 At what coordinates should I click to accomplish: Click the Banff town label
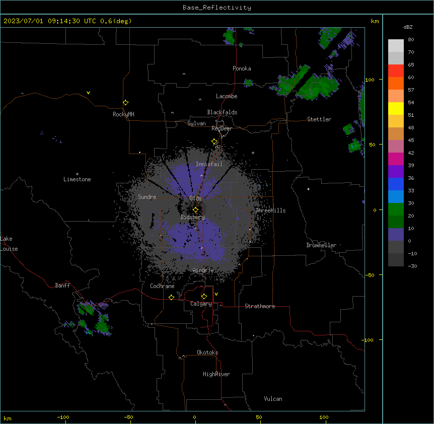62,286
